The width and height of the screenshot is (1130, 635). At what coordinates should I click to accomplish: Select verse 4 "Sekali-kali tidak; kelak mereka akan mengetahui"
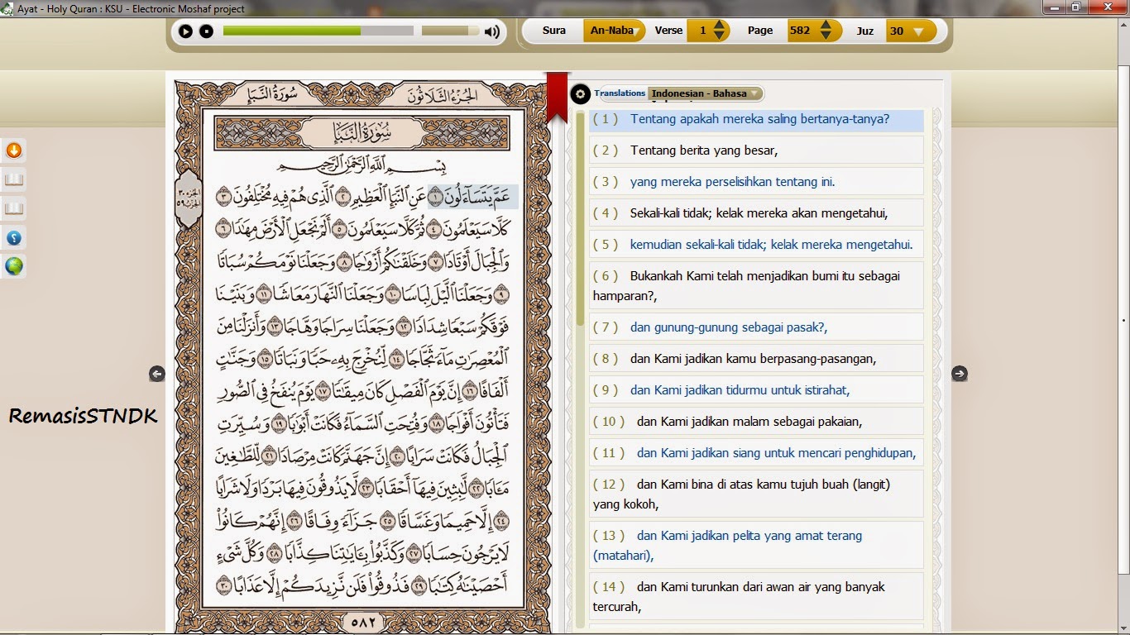coord(756,213)
